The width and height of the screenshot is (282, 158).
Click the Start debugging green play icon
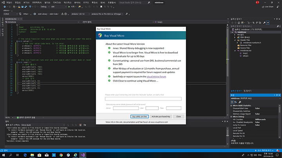pyautogui.click(x=69, y=7)
